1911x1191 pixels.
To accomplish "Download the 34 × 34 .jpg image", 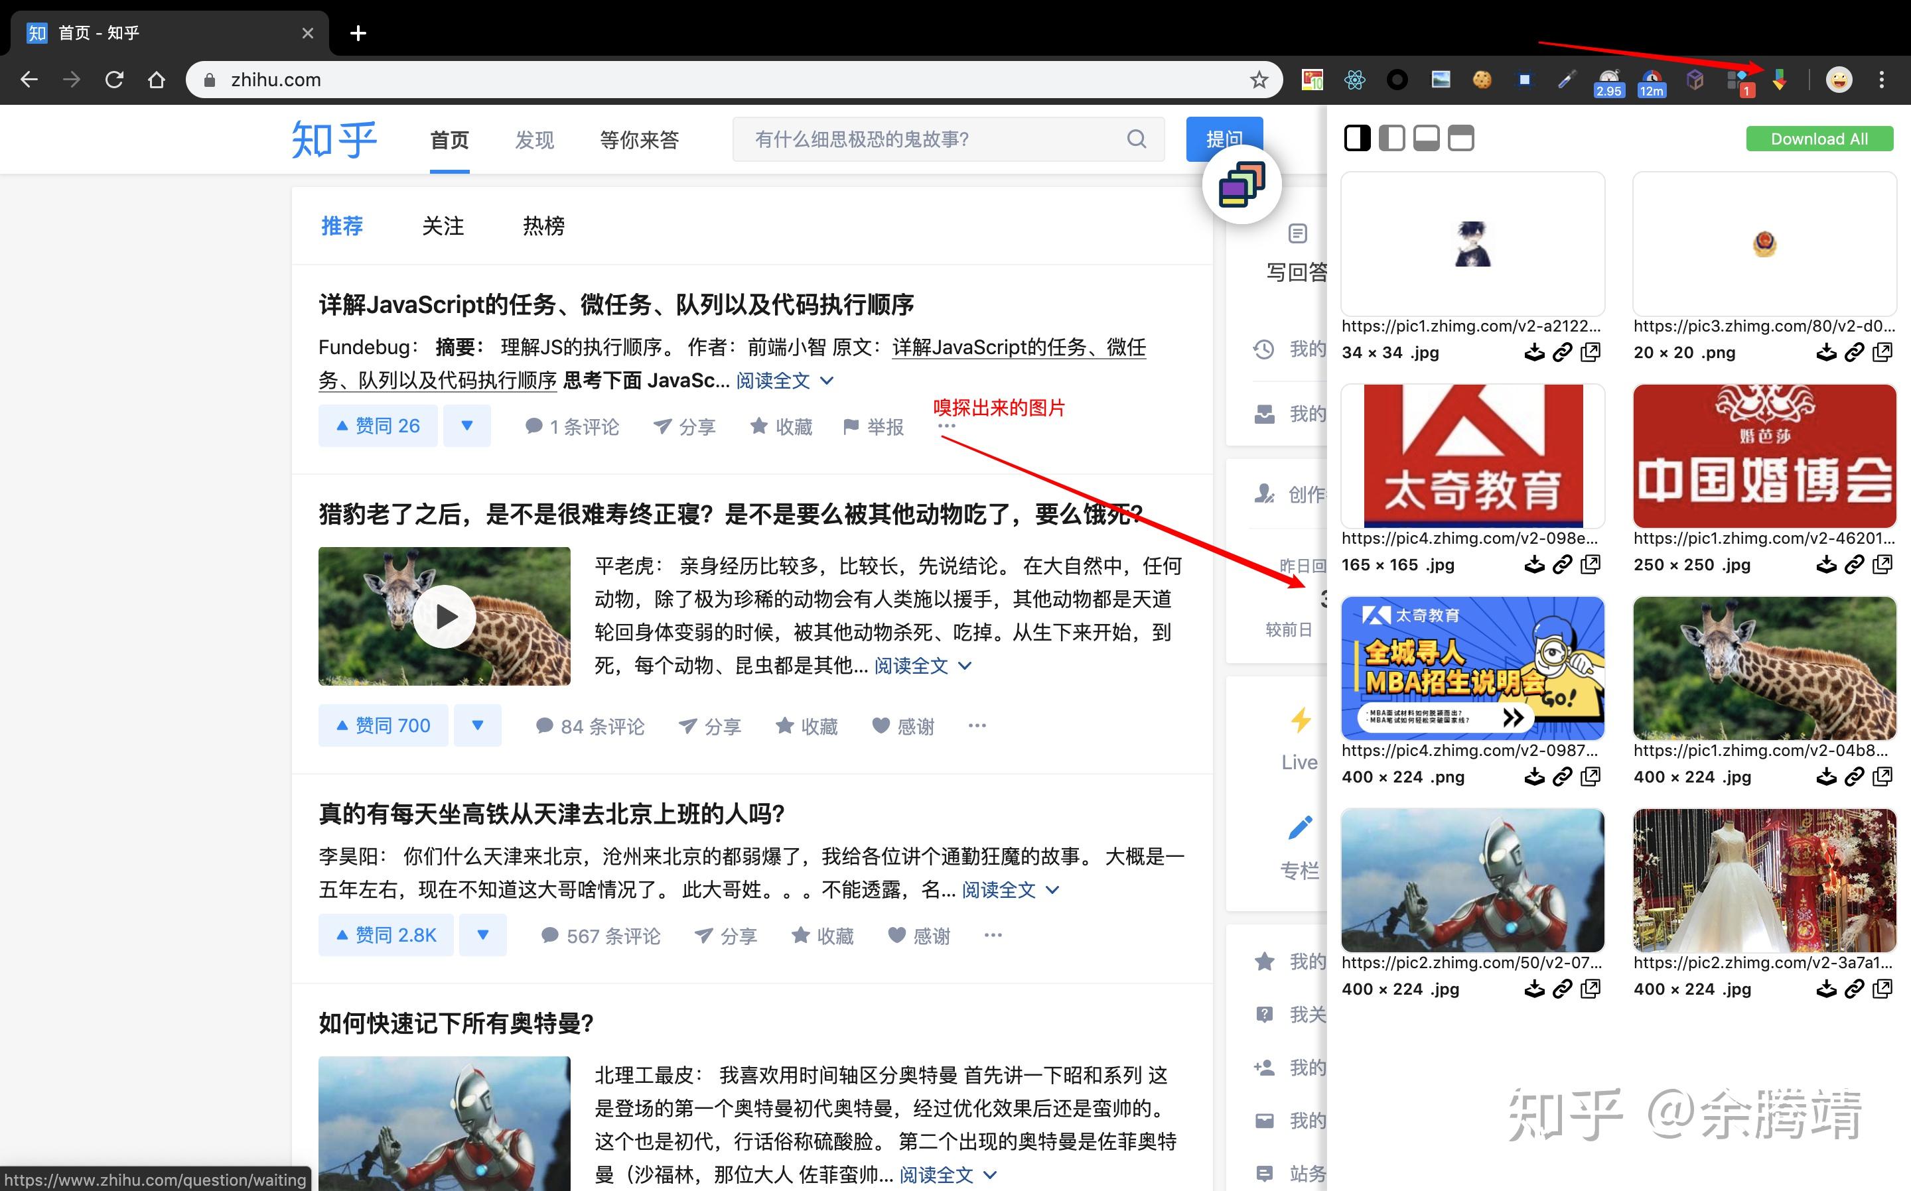I will click(1533, 353).
